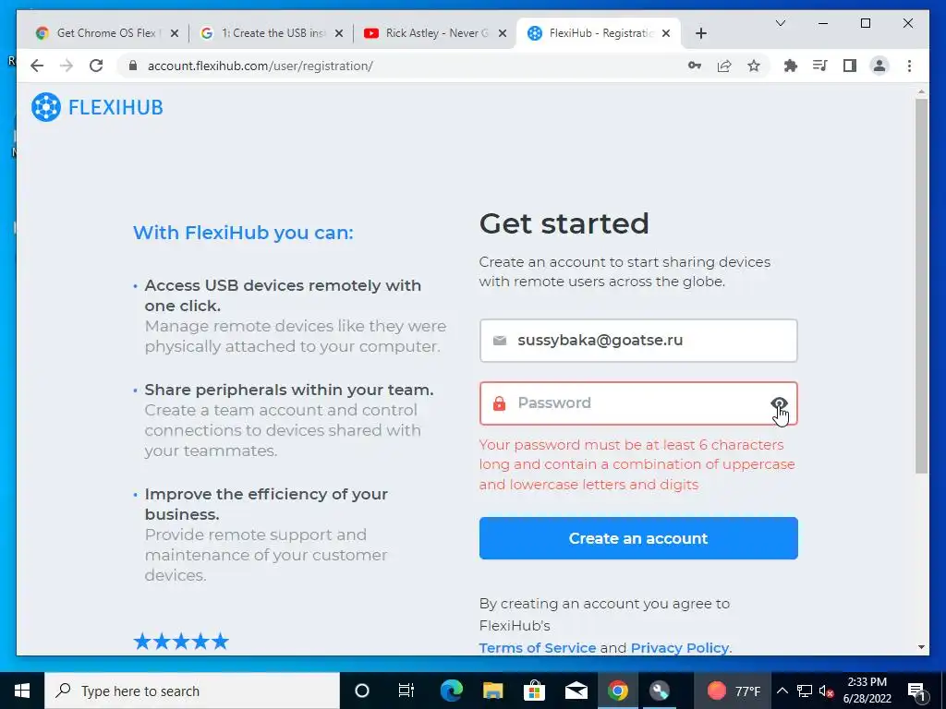
Task: Expand the tab search chevron
Action: click(780, 23)
